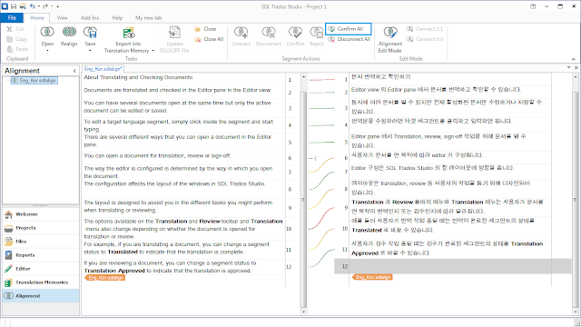Open the Editor view

41,269
